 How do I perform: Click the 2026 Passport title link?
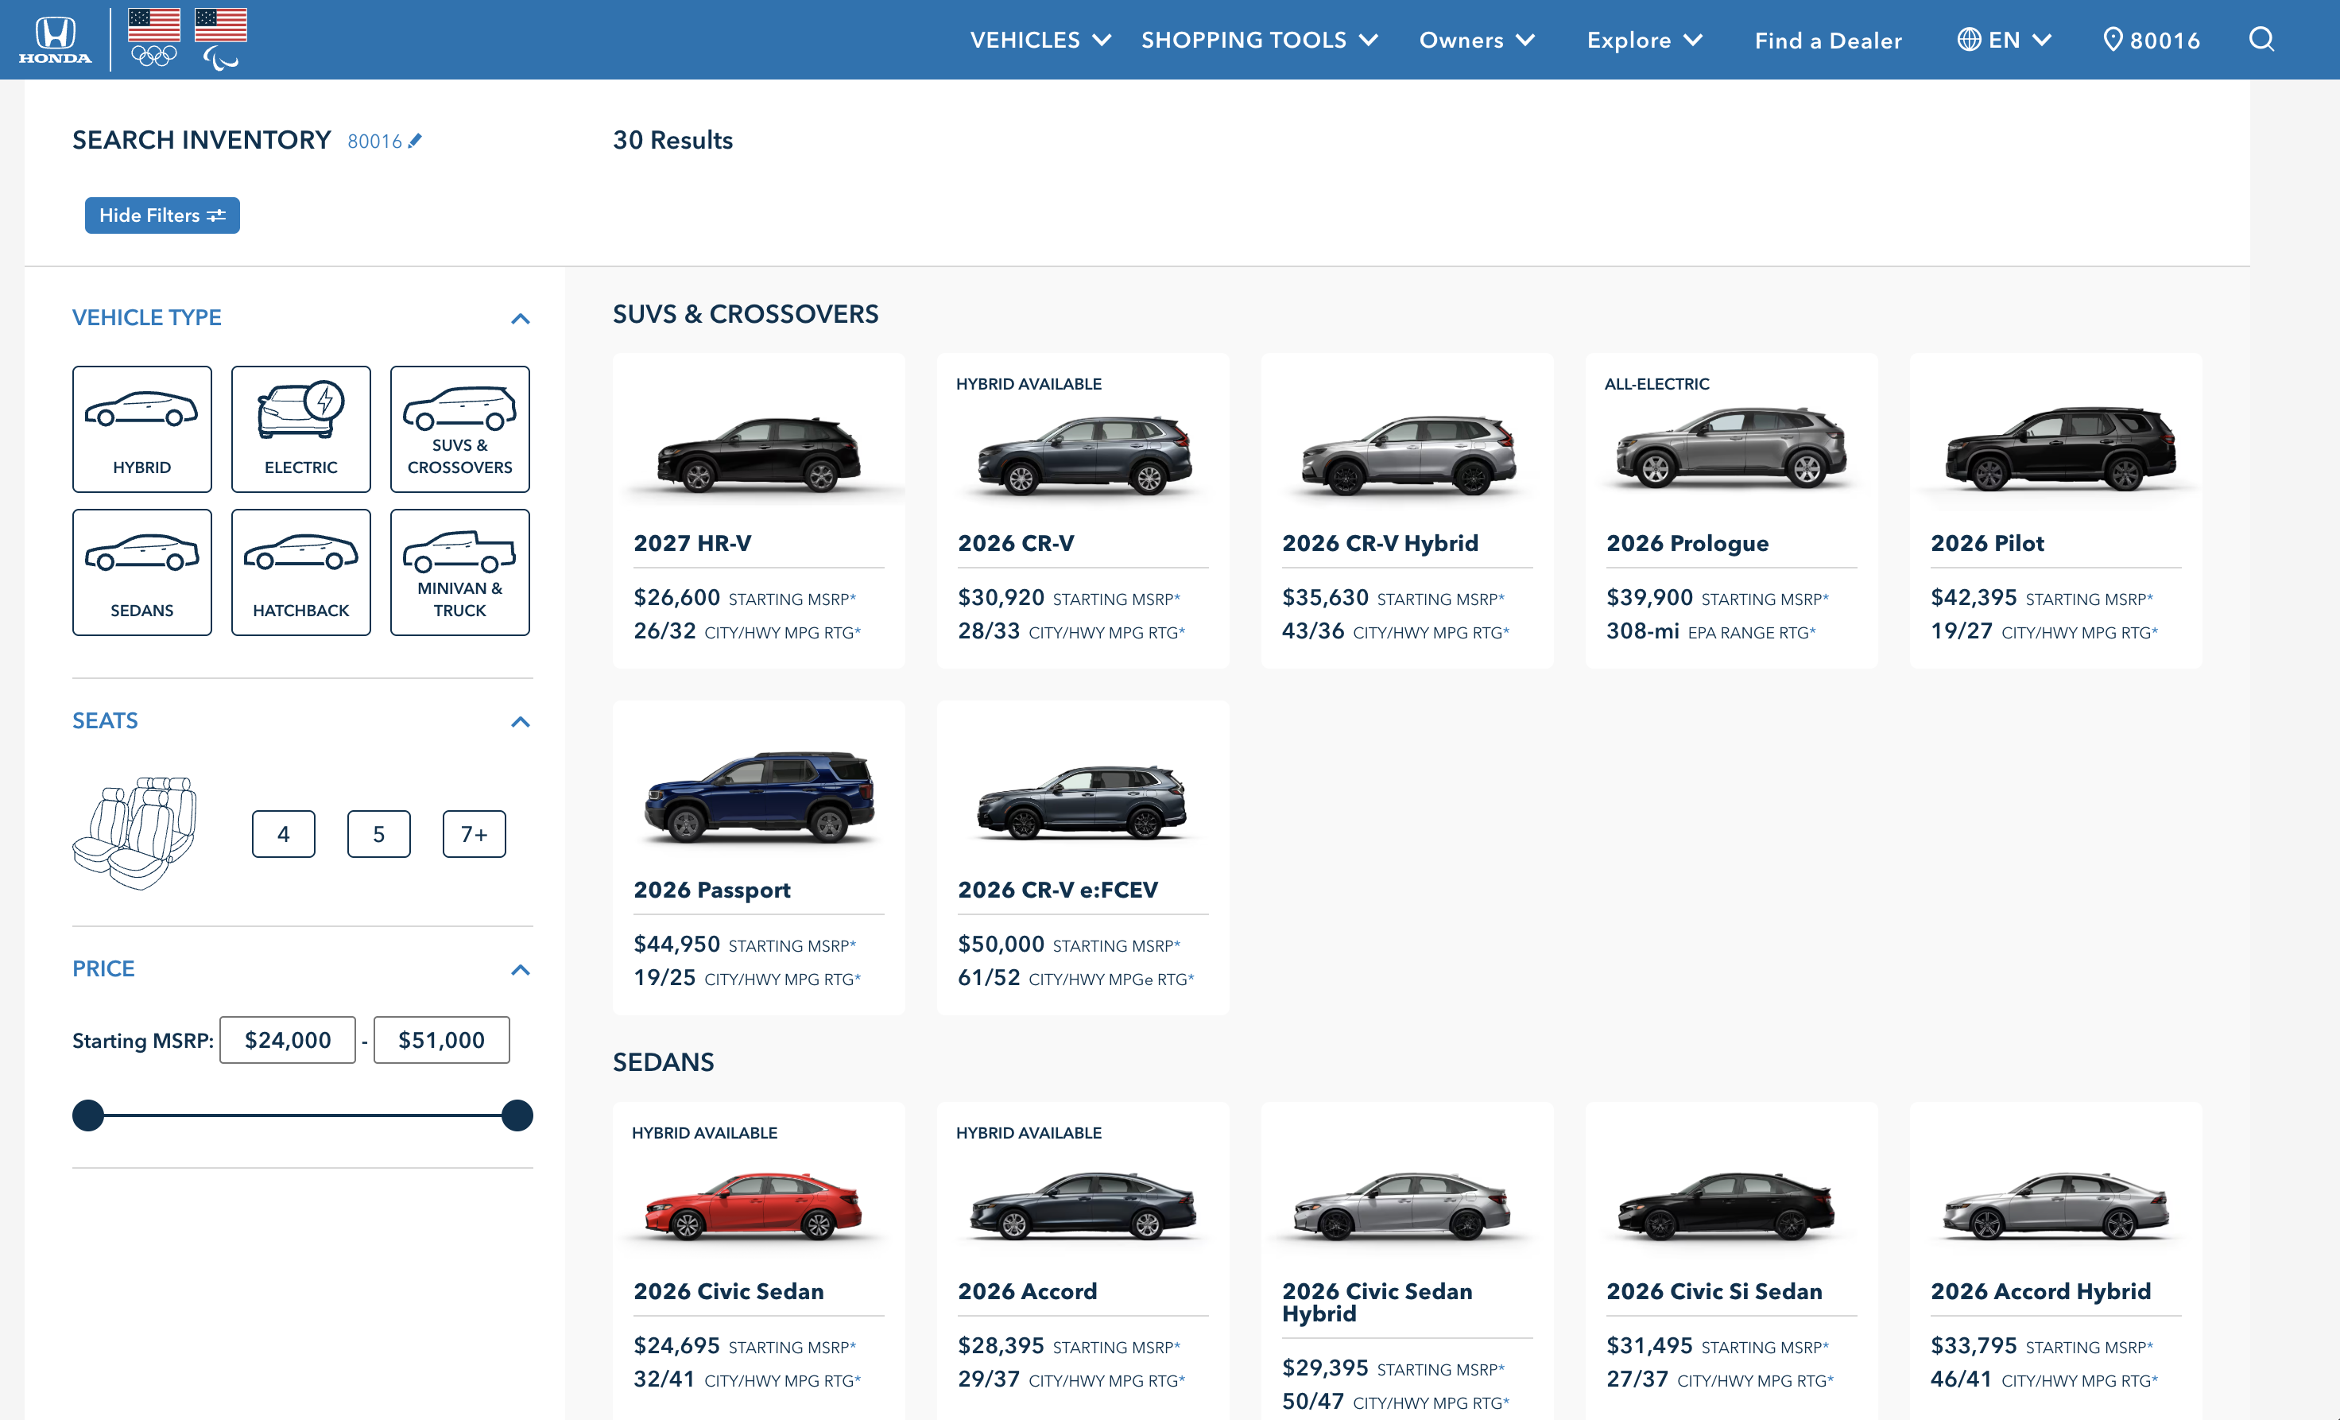[x=712, y=890]
